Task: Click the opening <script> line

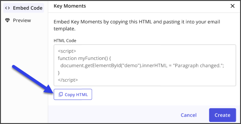Action: pos(67,51)
